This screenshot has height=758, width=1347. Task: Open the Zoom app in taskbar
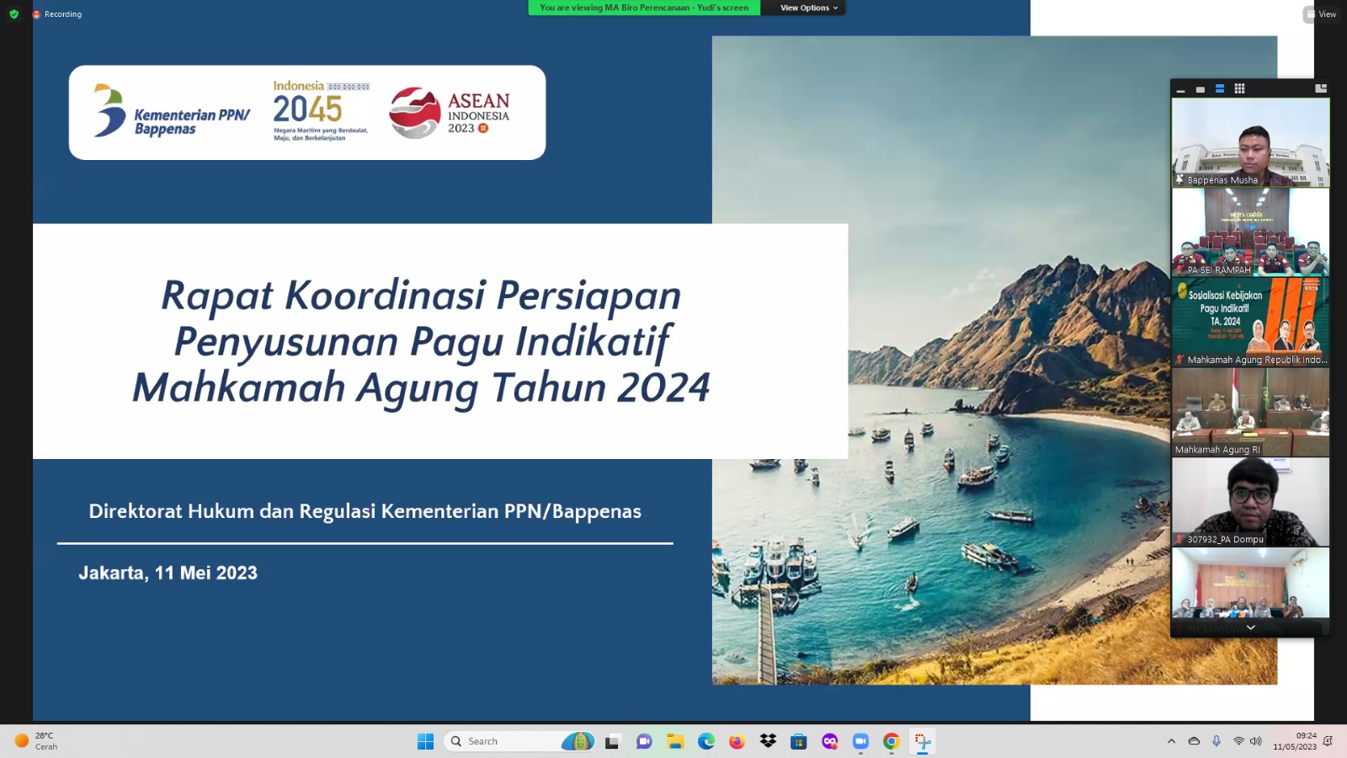tap(860, 741)
